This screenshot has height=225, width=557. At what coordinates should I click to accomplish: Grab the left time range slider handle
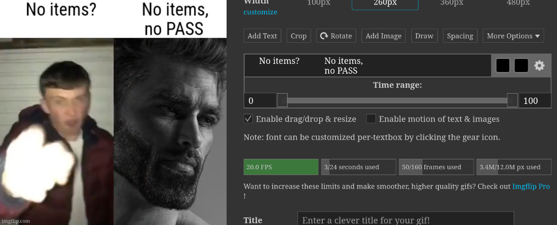(x=282, y=100)
